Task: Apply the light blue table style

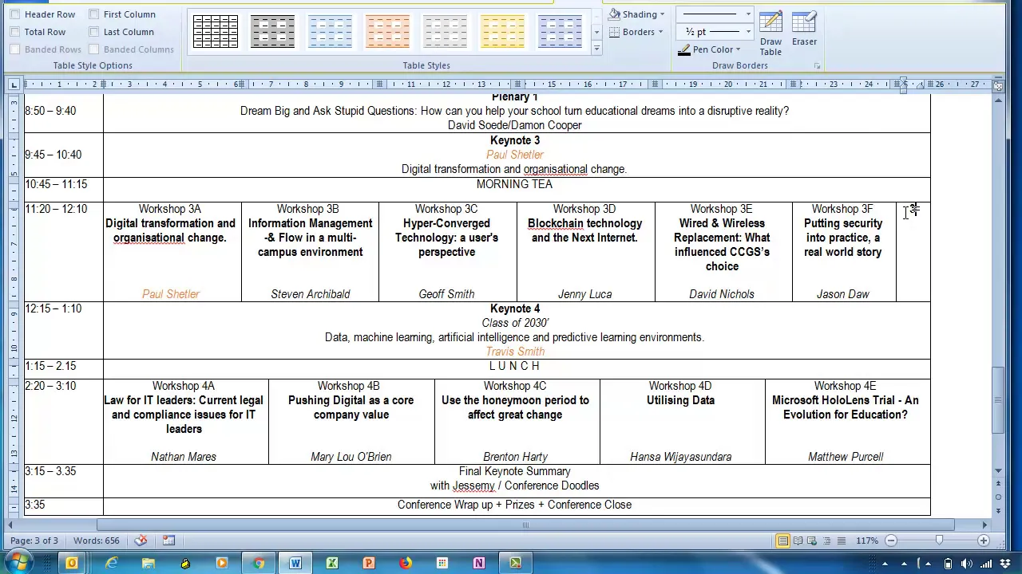Action: 331,32
